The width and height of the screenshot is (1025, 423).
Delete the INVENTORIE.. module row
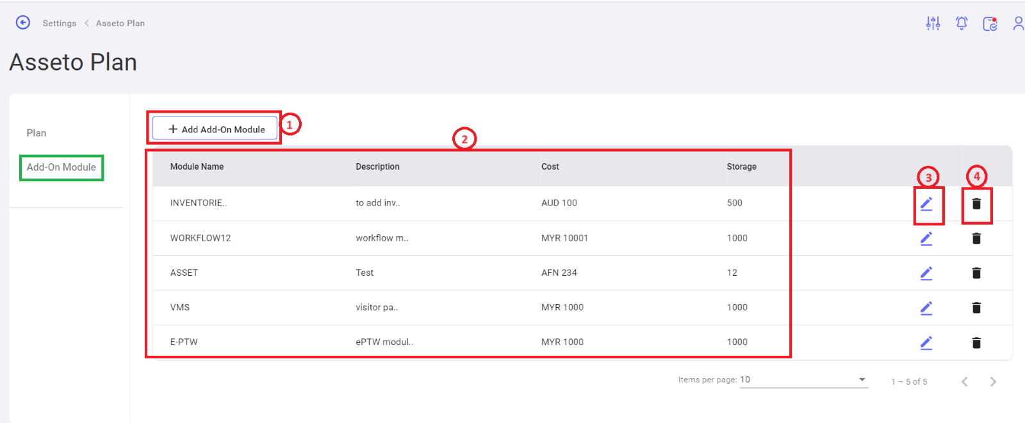tap(976, 204)
